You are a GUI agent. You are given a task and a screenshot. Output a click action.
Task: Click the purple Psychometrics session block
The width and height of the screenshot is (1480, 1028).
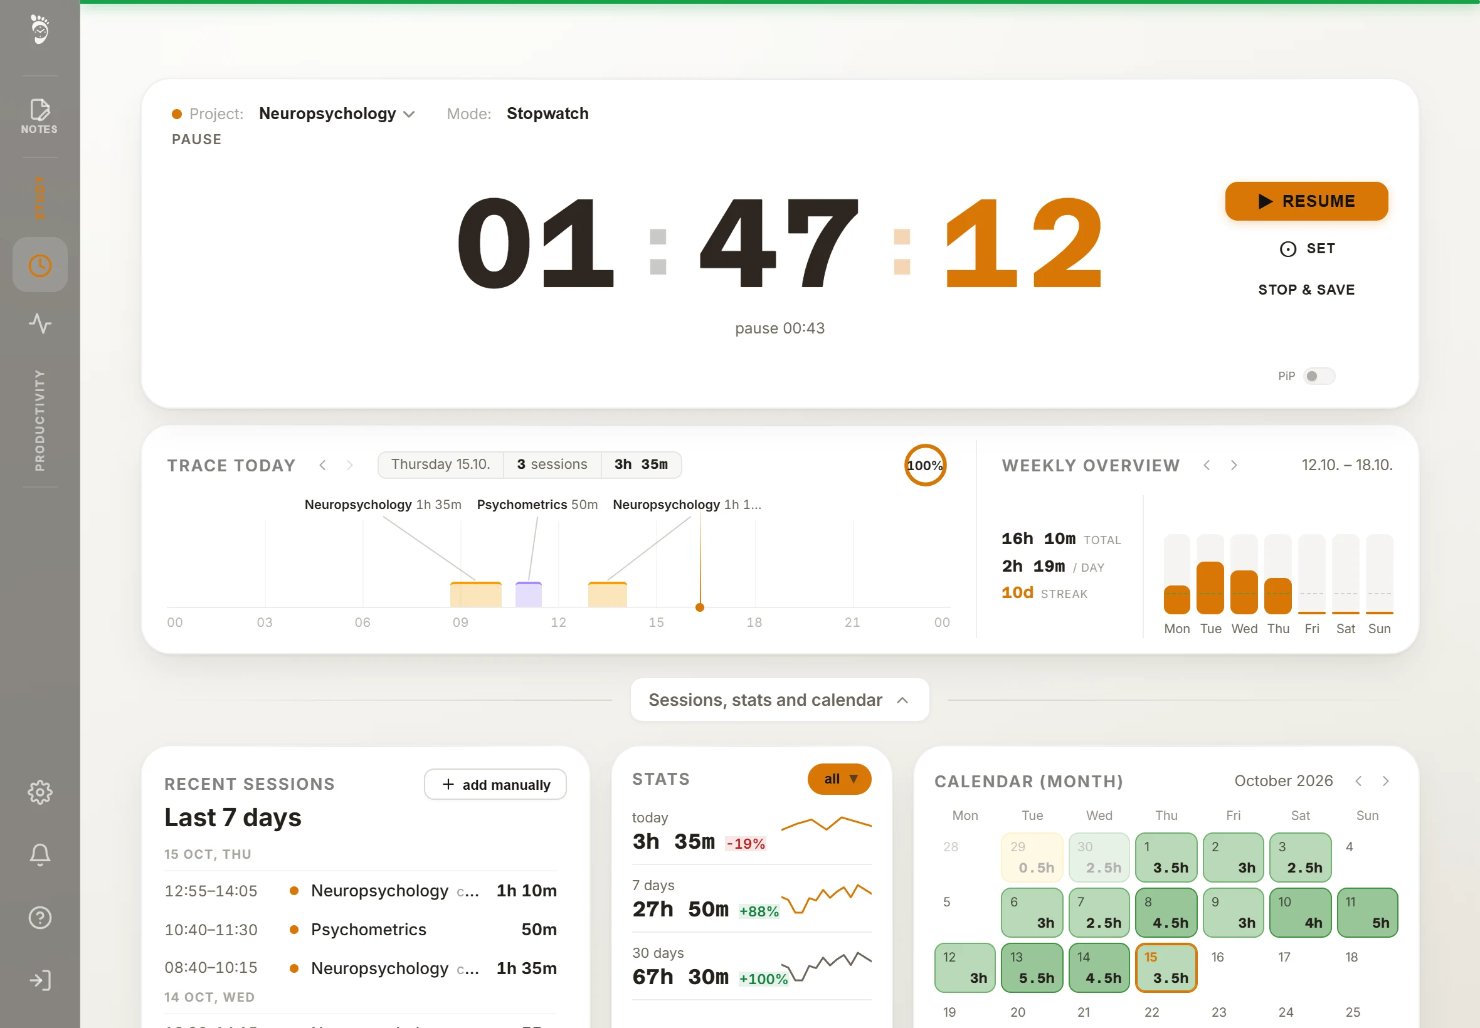tap(528, 594)
